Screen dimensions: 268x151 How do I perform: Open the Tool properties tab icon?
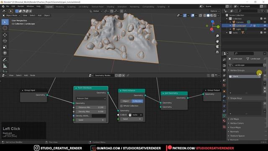(224, 60)
